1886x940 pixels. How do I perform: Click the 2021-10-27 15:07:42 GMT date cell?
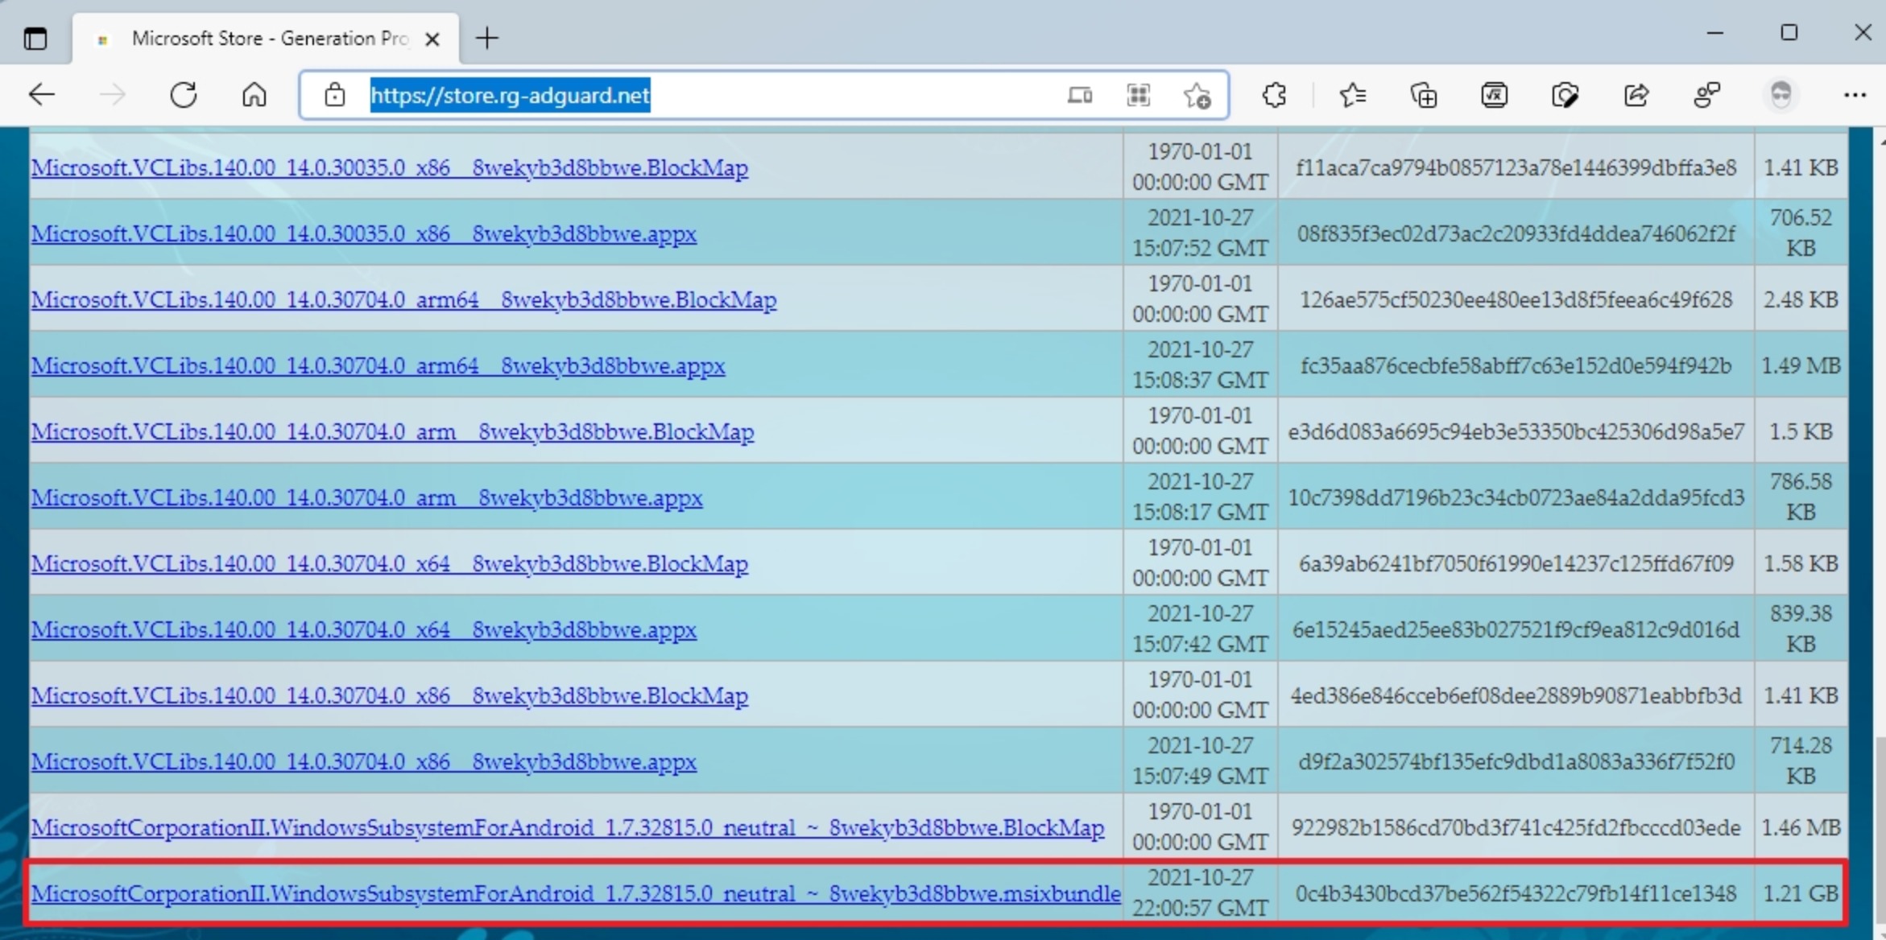point(1200,629)
